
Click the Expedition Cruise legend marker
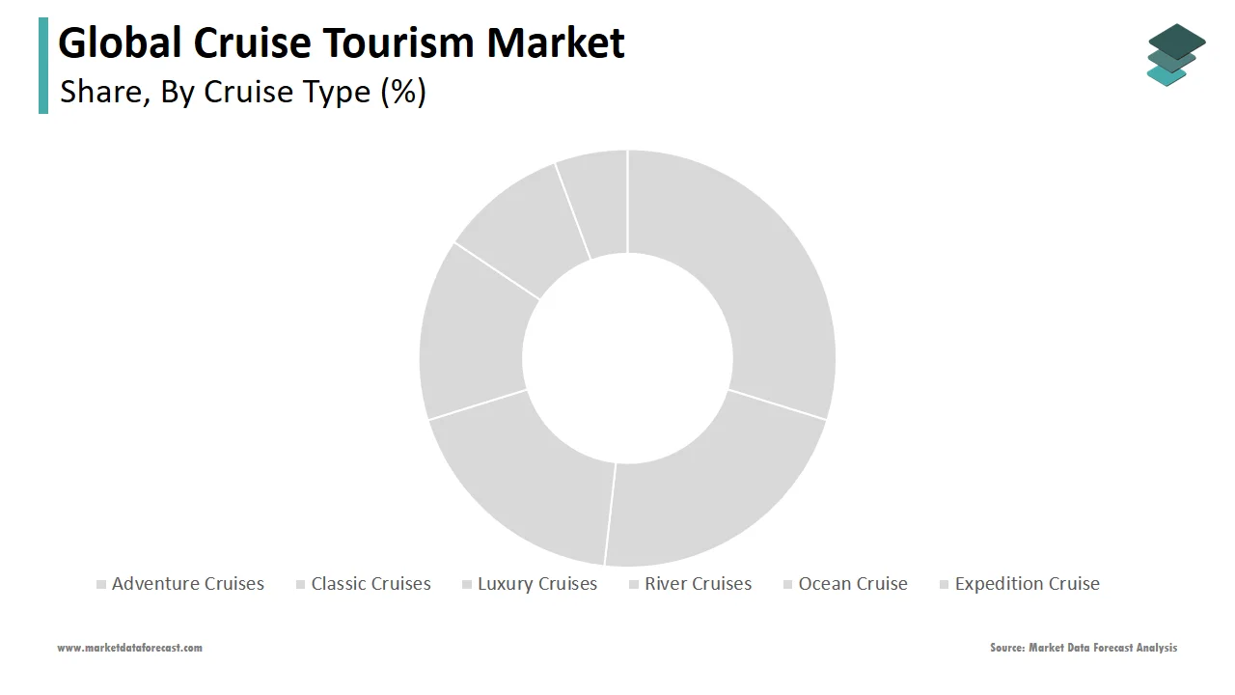coord(944,585)
